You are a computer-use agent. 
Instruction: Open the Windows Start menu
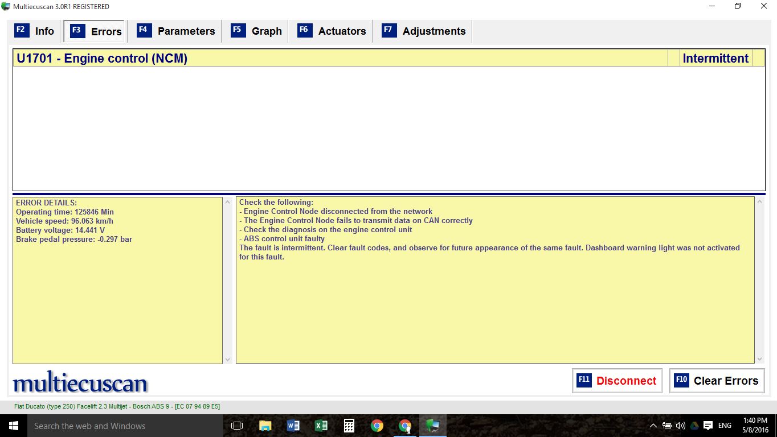coord(14,426)
